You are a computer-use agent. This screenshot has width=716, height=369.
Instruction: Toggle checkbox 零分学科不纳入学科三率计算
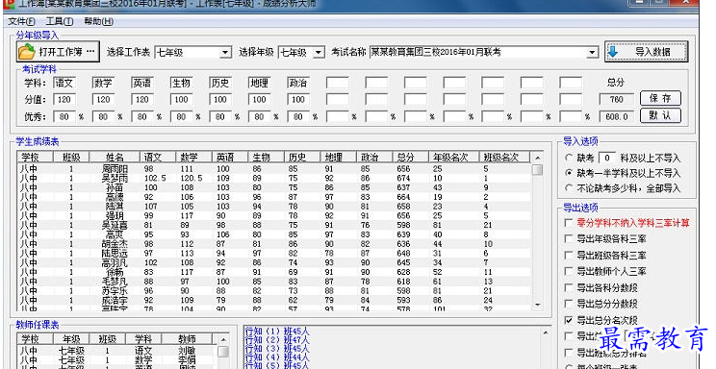tap(569, 223)
